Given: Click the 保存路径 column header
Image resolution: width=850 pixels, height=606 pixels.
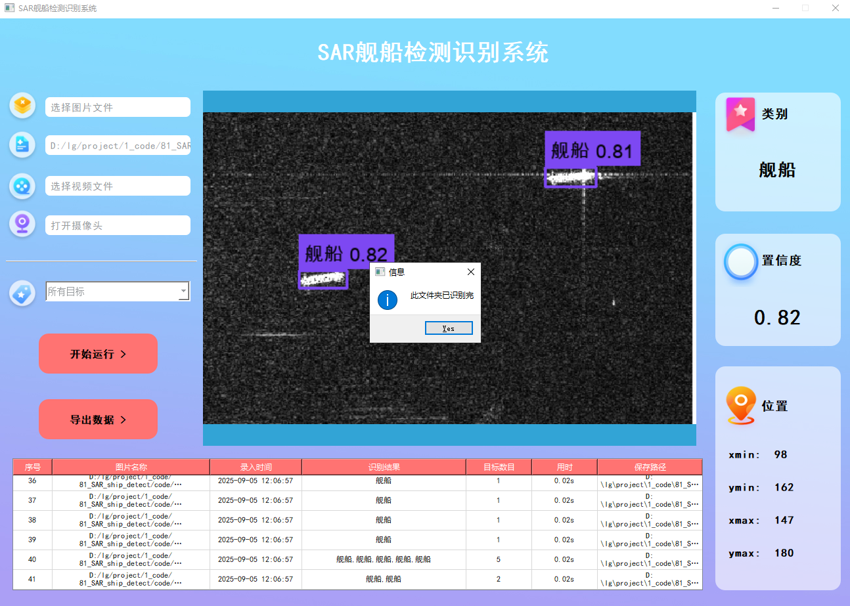Looking at the screenshot, I should 650,467.
